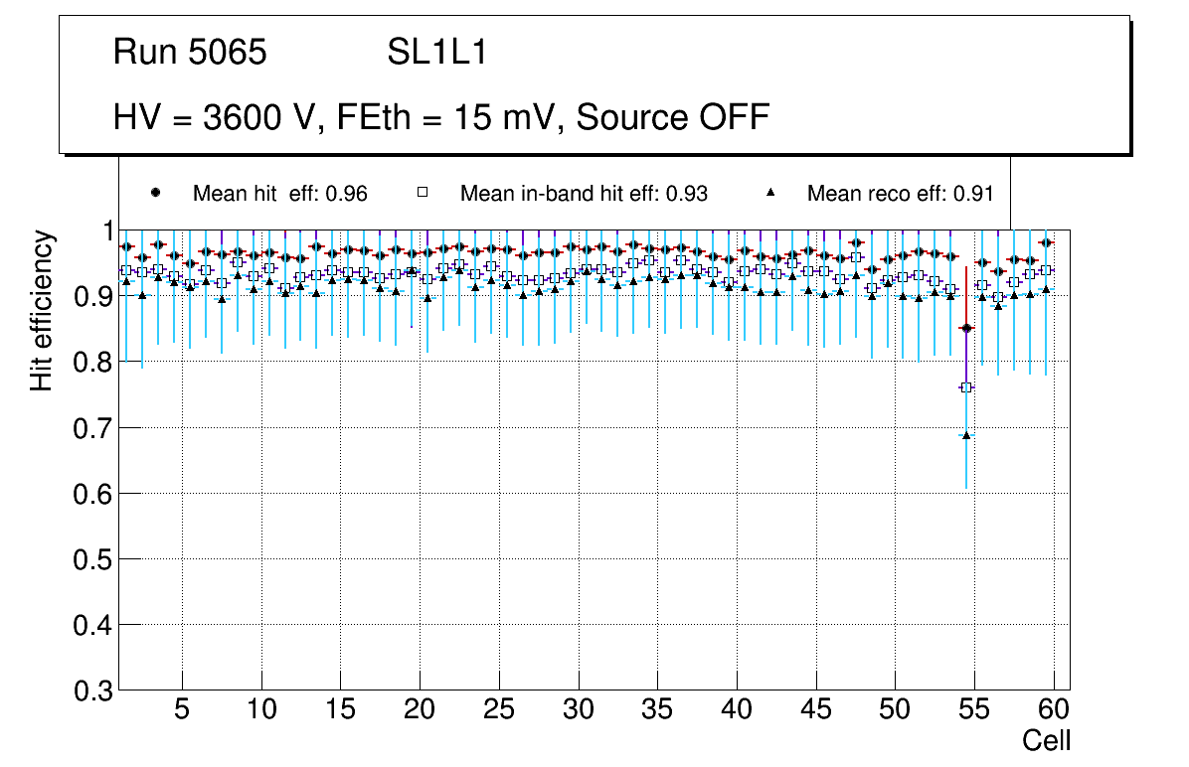Click the 'Mean reco eff: 0.91' legend label
Viewport: 1189px width, 767px height.
click(x=900, y=194)
